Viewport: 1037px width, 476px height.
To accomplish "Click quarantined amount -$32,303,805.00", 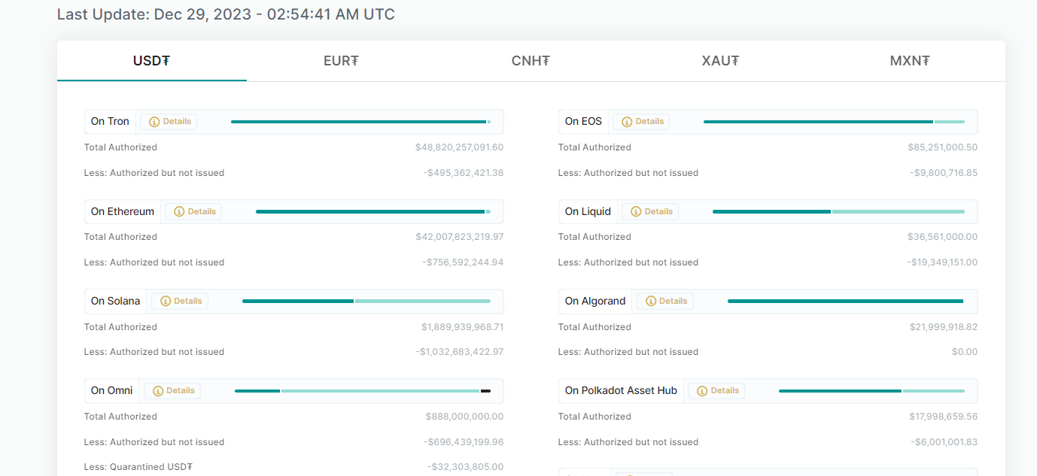I will tap(466, 467).
